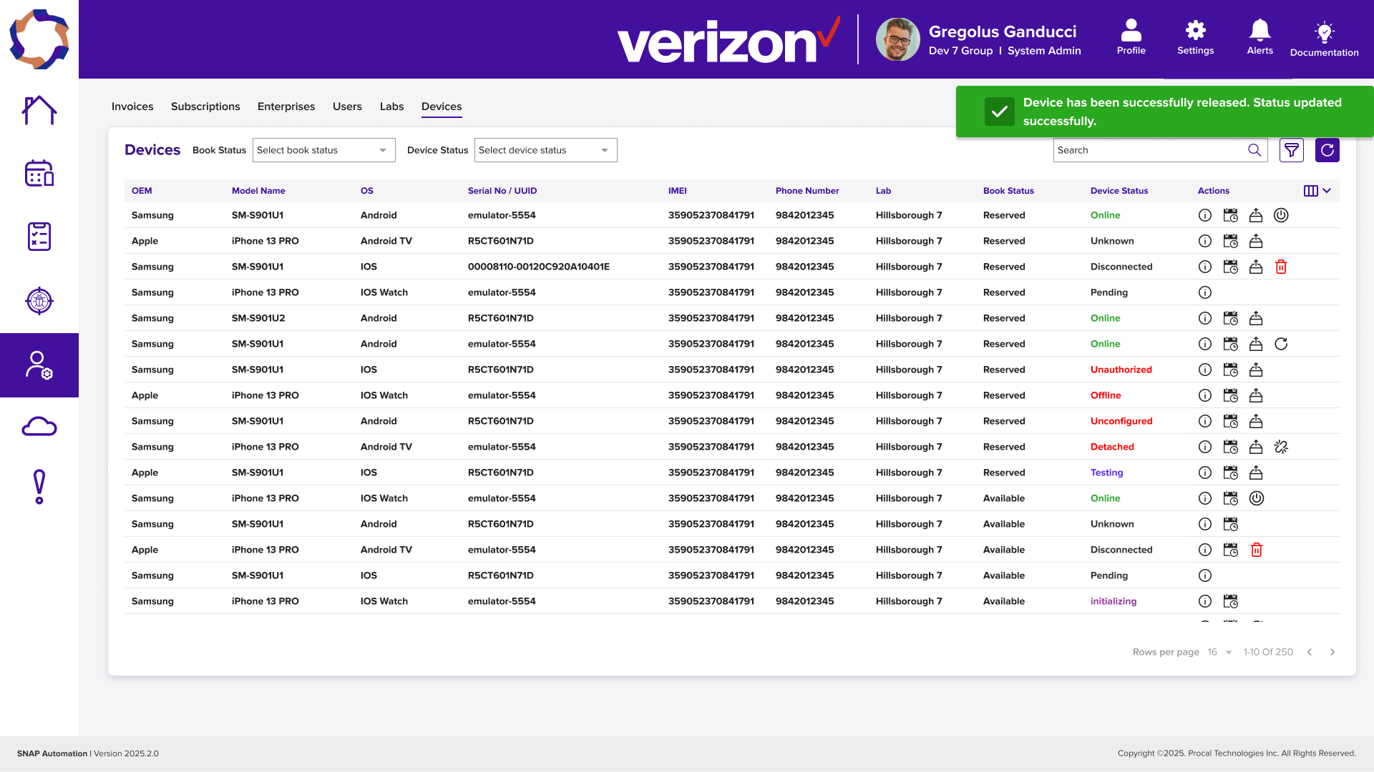Viewport: 1374px width, 772px height.
Task: Go to next page of devices
Action: (x=1332, y=652)
